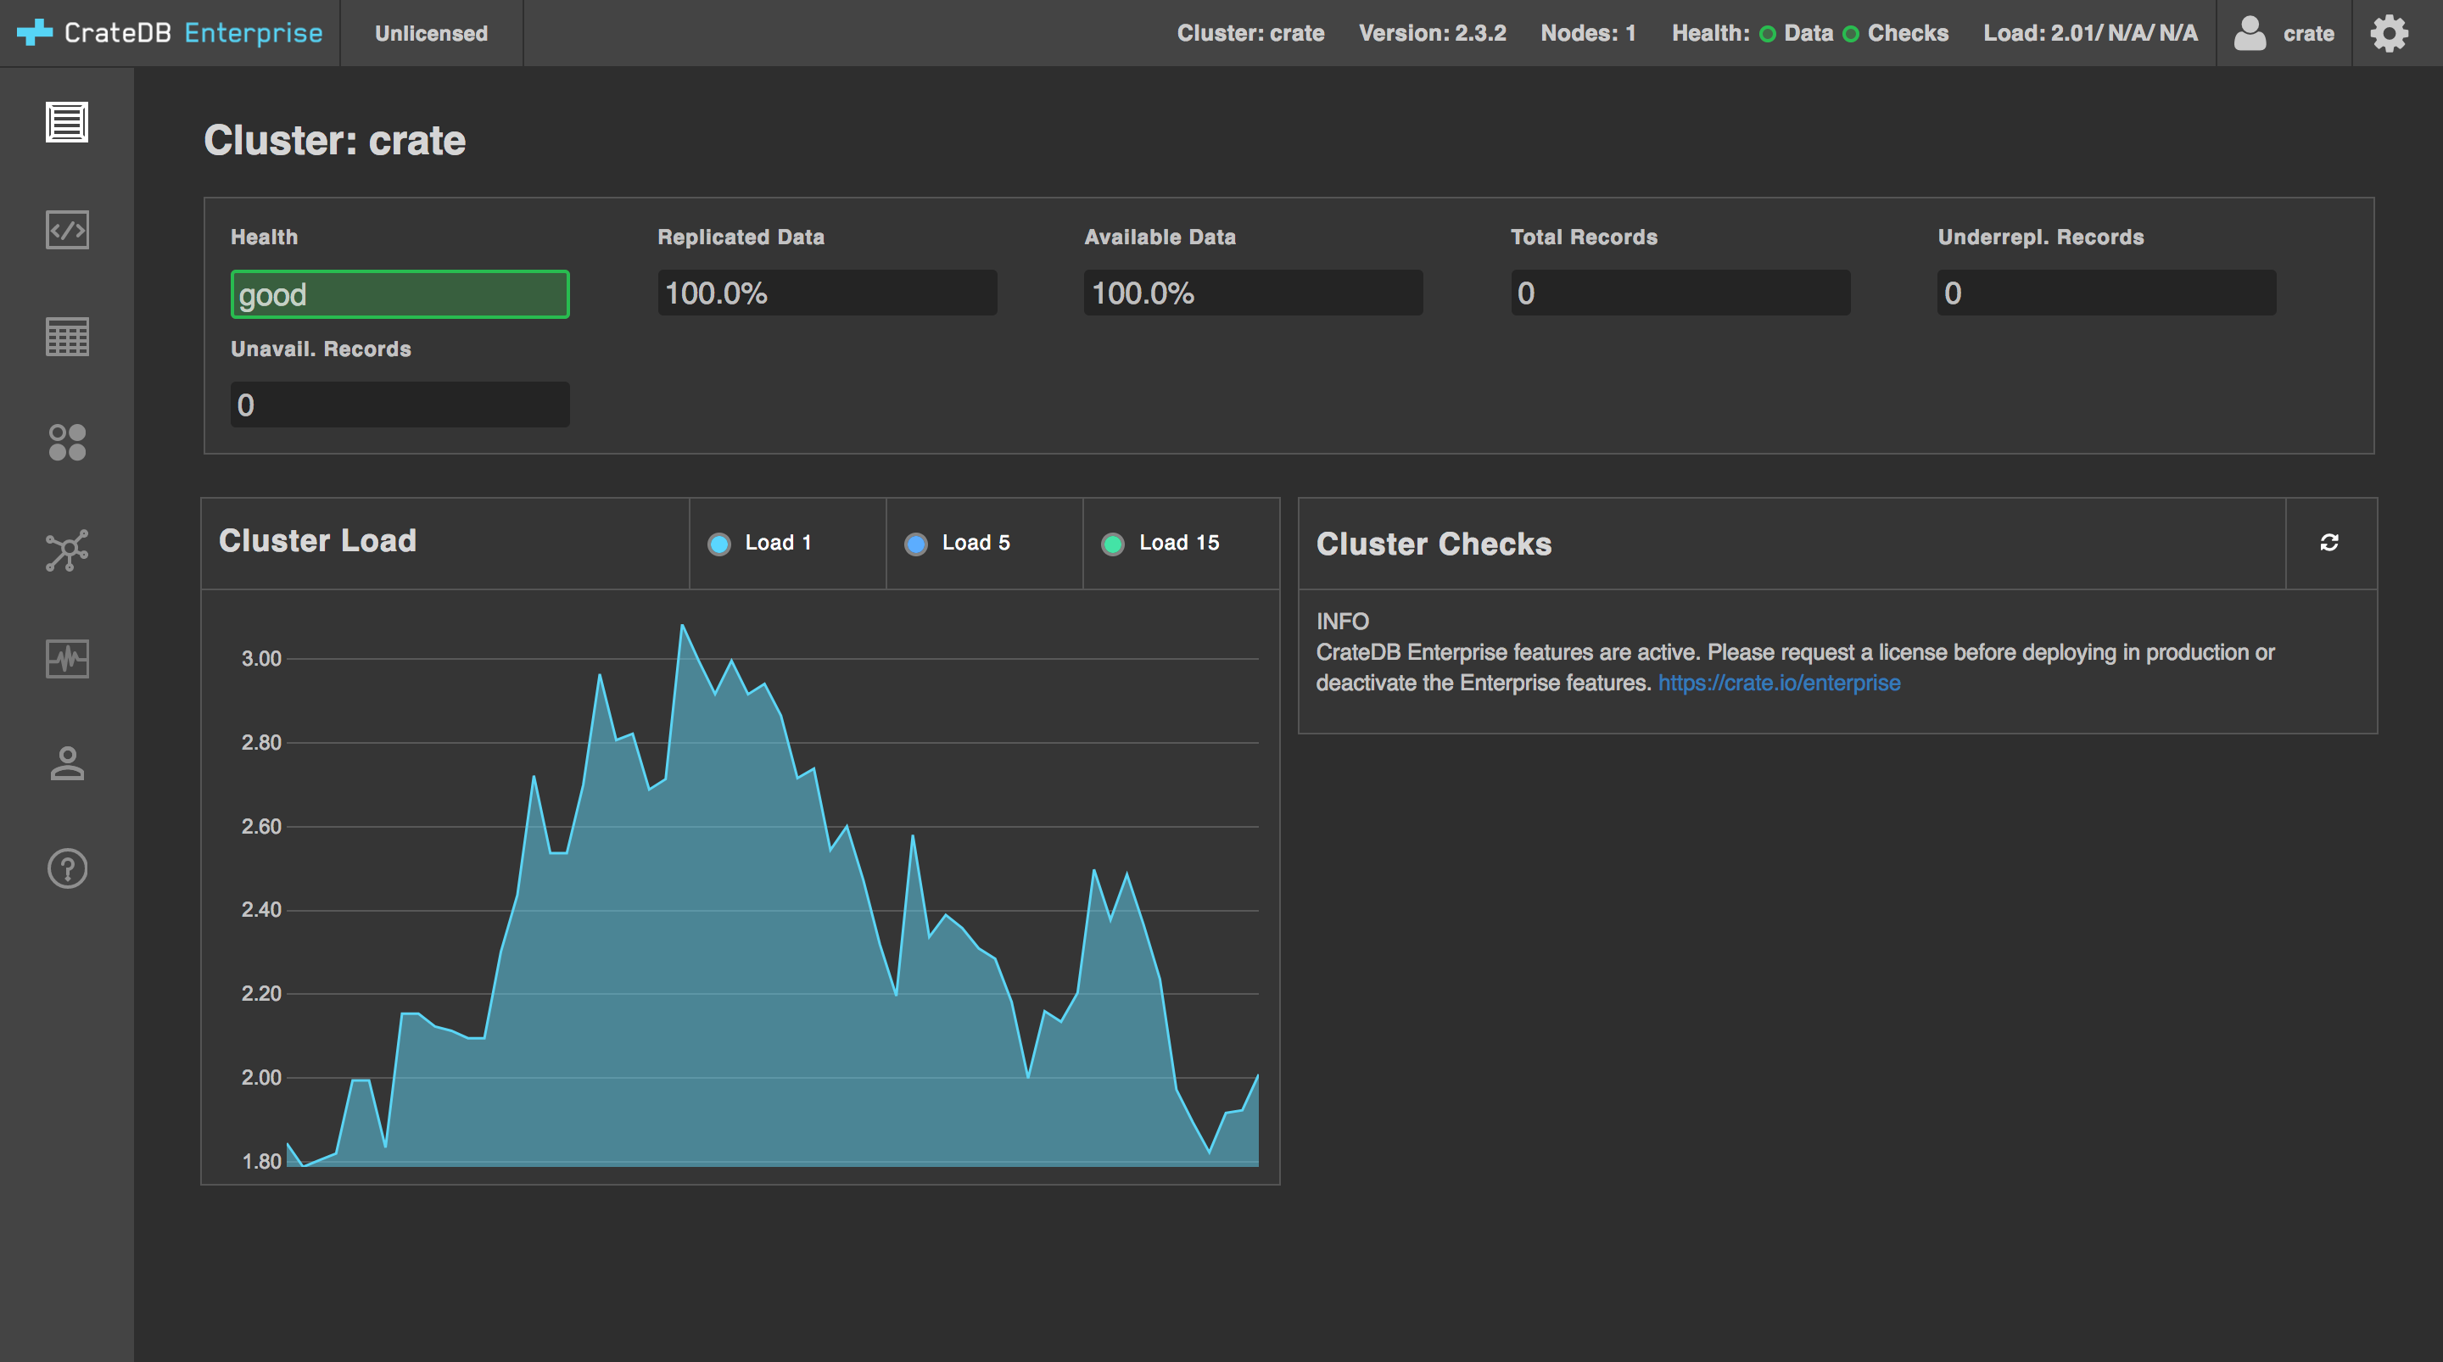Image resolution: width=2443 pixels, height=1362 pixels.
Task: Open the Monitoring pulse sidebar icon
Action: pos(66,658)
